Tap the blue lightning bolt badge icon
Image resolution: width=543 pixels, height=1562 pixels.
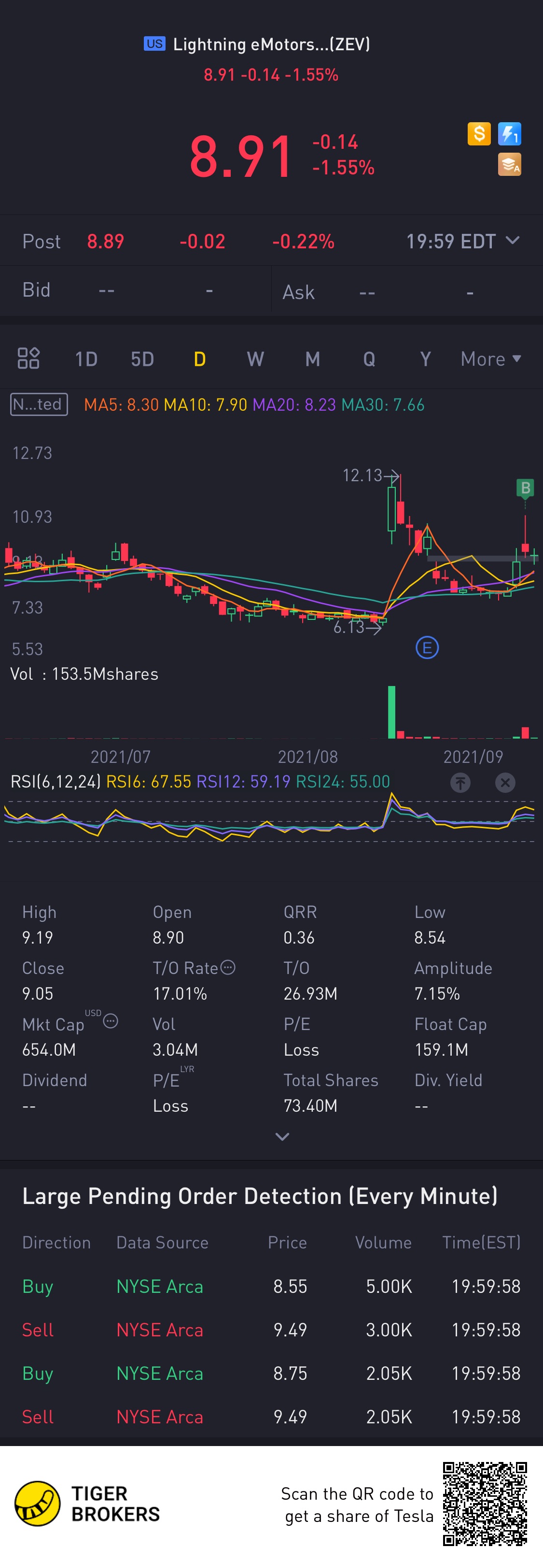pos(509,133)
